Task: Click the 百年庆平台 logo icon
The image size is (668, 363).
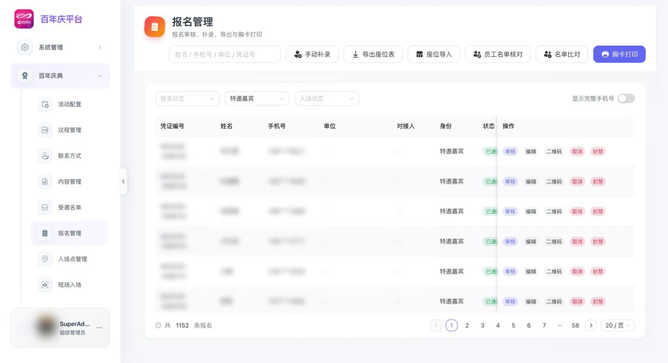Action: coord(24,19)
